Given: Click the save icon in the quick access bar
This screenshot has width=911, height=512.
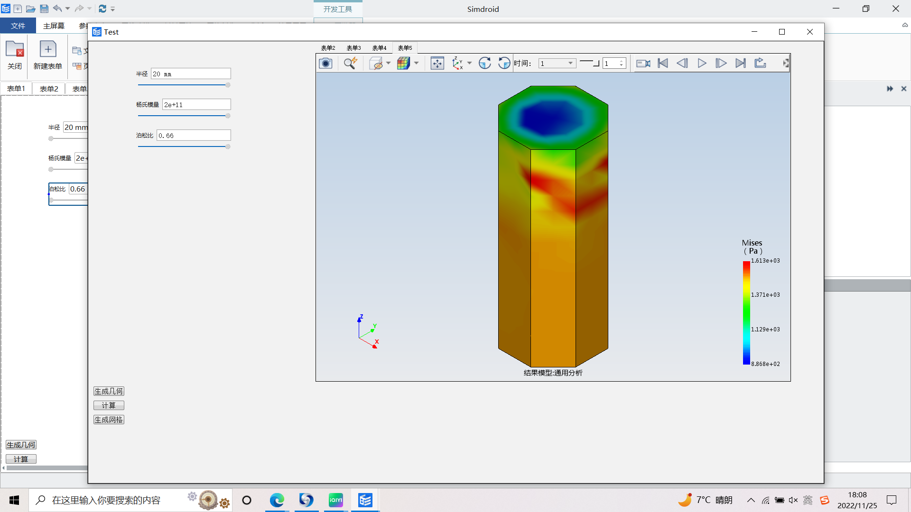Looking at the screenshot, I should click(x=44, y=9).
